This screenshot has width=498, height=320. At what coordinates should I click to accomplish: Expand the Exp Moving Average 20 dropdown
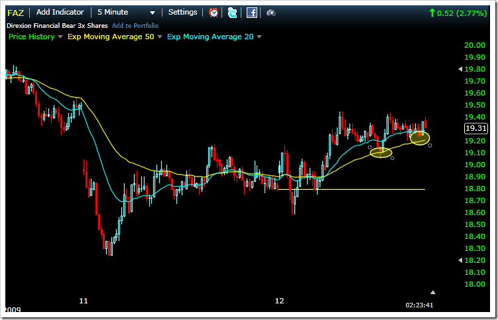click(259, 37)
